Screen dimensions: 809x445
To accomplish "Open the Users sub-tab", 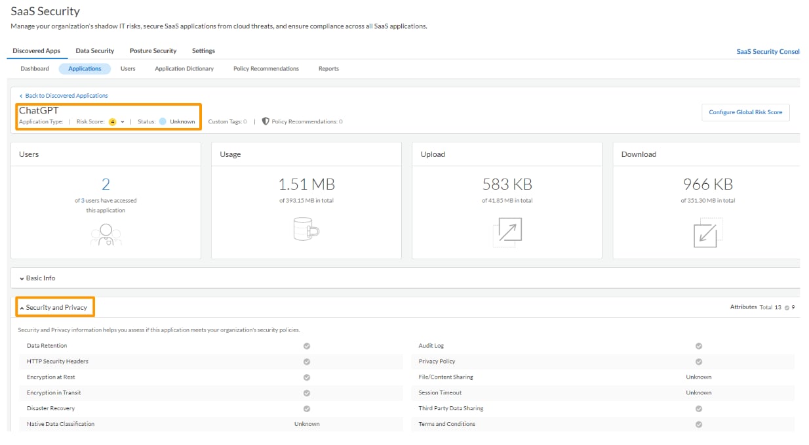I will coord(128,68).
